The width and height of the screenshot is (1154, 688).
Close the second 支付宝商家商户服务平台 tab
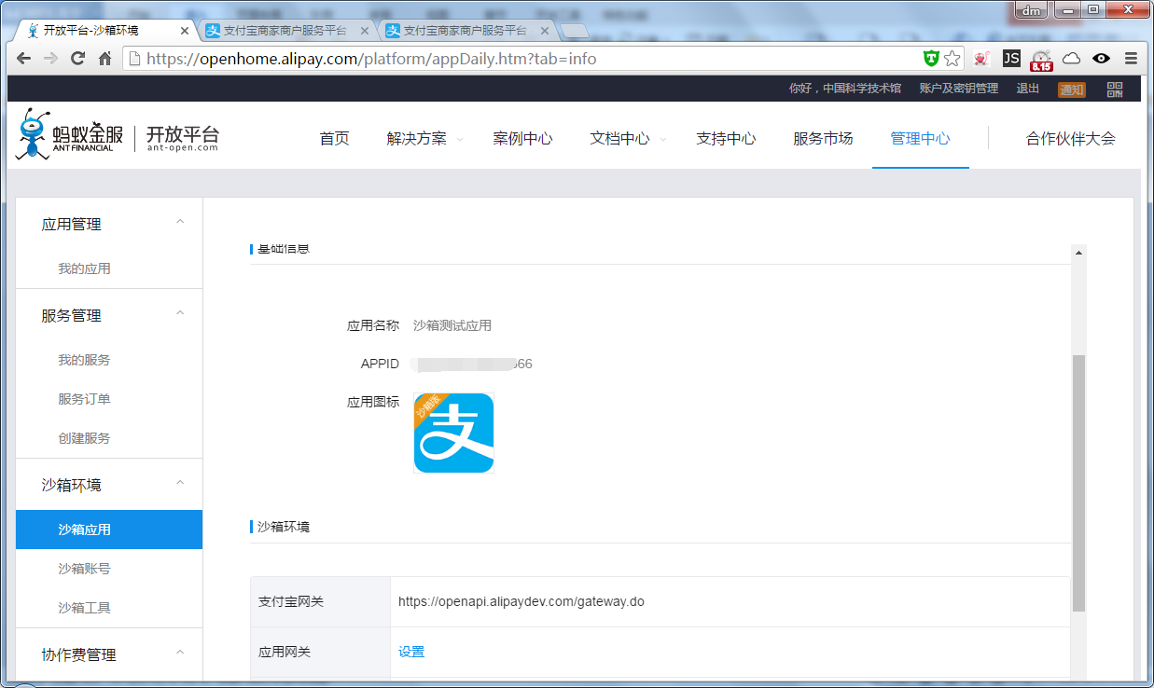pyautogui.click(x=547, y=31)
